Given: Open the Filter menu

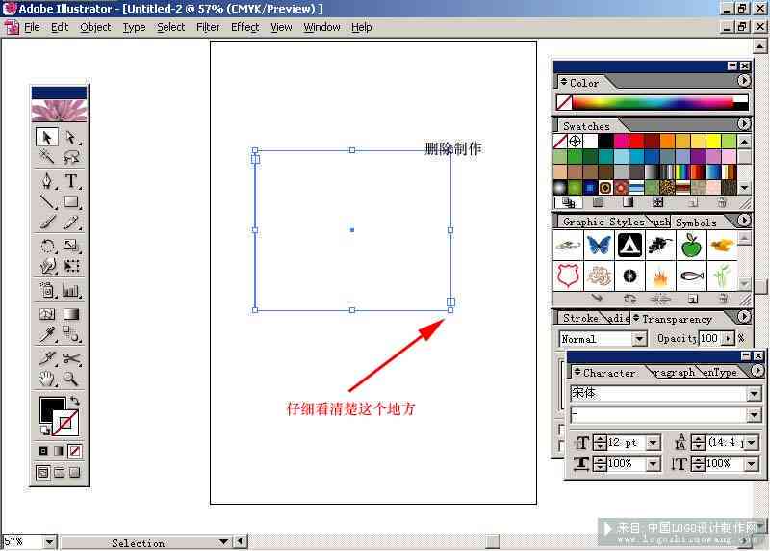Looking at the screenshot, I should (x=208, y=27).
